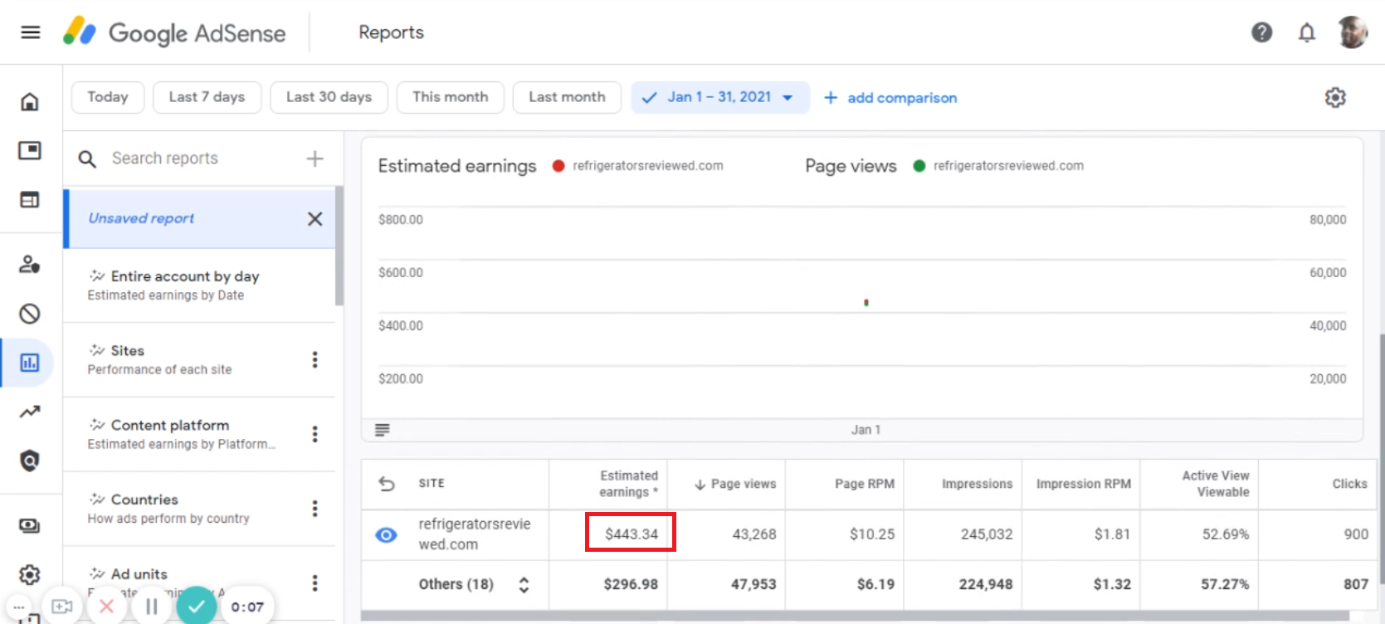Open the account profile avatar
The width and height of the screenshot is (1385, 624).
(x=1353, y=32)
